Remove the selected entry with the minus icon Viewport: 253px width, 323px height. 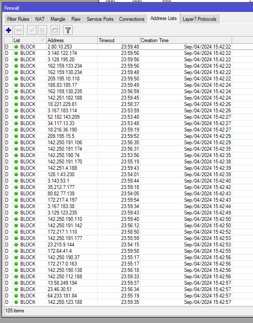click(x=19, y=30)
